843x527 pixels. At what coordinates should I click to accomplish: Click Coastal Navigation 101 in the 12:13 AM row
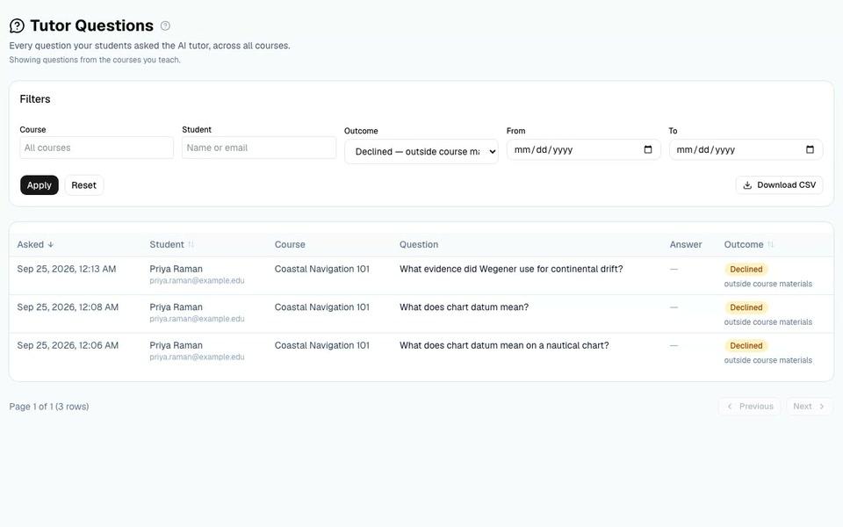(x=322, y=269)
